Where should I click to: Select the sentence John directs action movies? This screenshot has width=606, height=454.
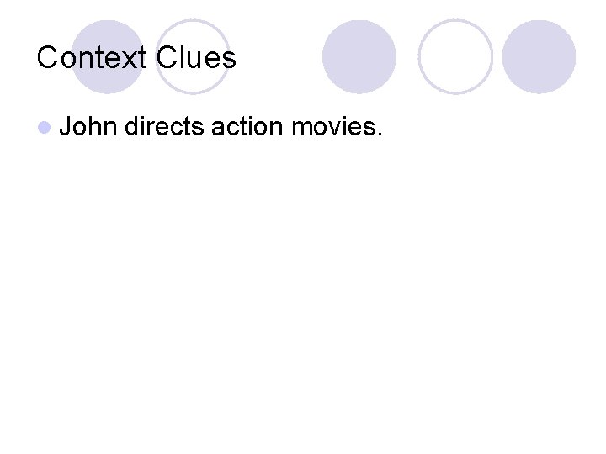point(221,126)
